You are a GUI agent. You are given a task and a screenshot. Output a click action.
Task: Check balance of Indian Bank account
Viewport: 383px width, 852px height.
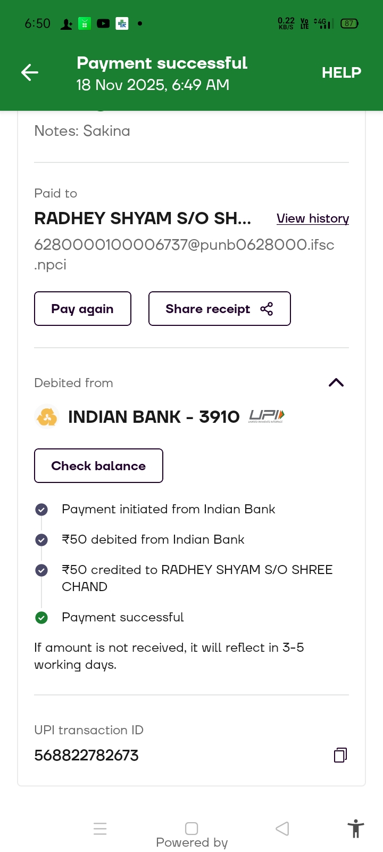(x=98, y=466)
